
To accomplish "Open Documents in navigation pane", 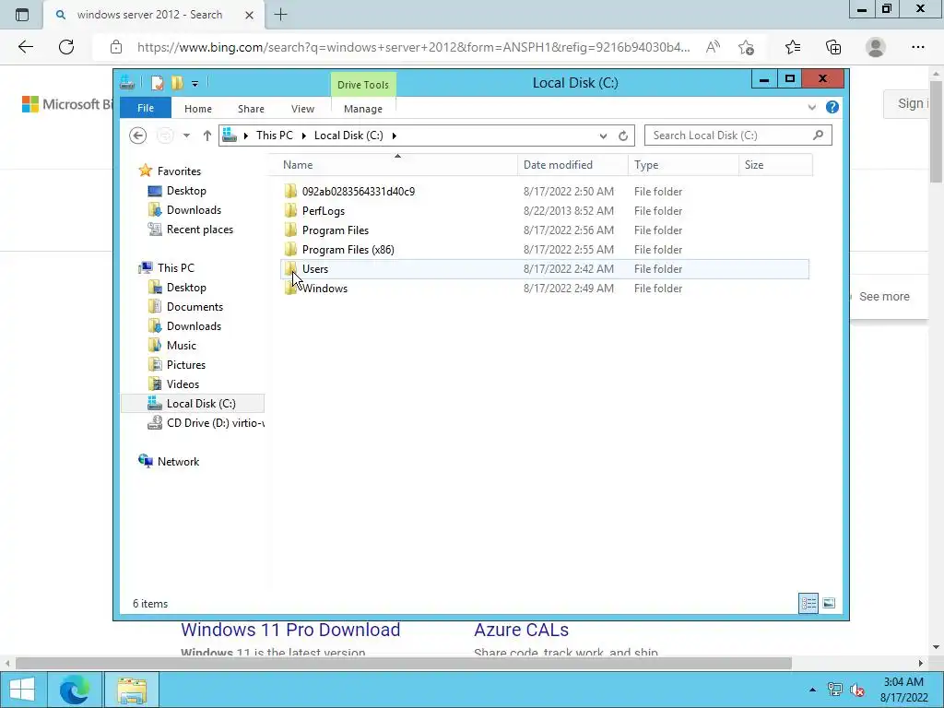I will (x=195, y=307).
